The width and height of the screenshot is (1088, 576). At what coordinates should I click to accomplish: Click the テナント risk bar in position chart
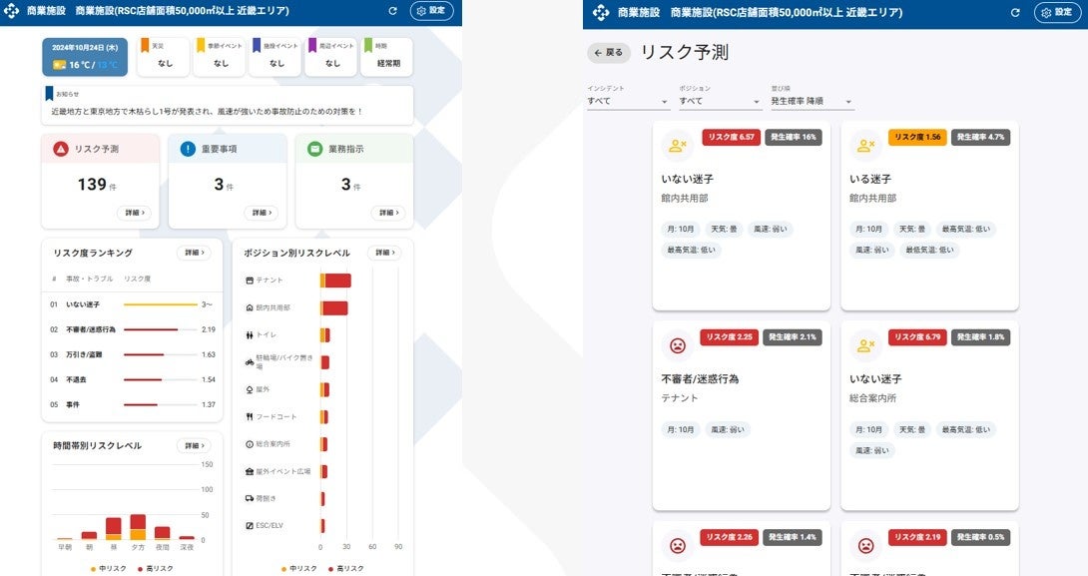click(335, 281)
